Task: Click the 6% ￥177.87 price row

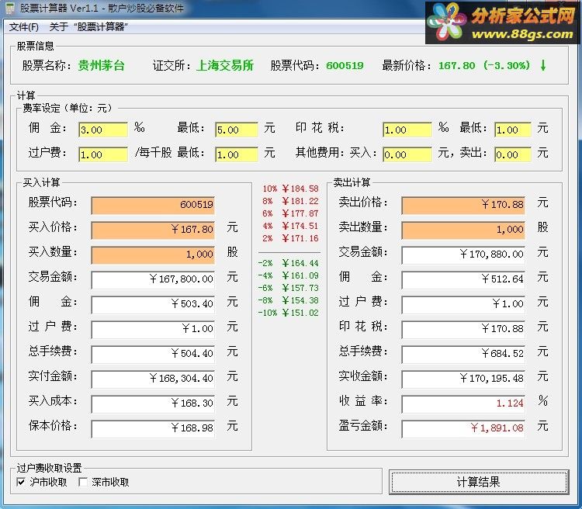Action: point(290,213)
